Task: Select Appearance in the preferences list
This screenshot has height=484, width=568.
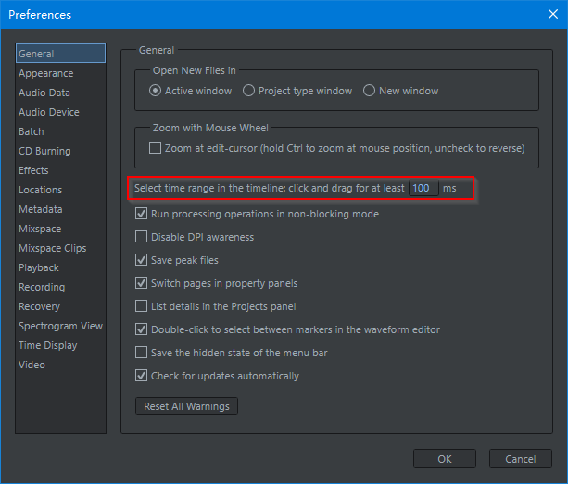Action: click(45, 73)
